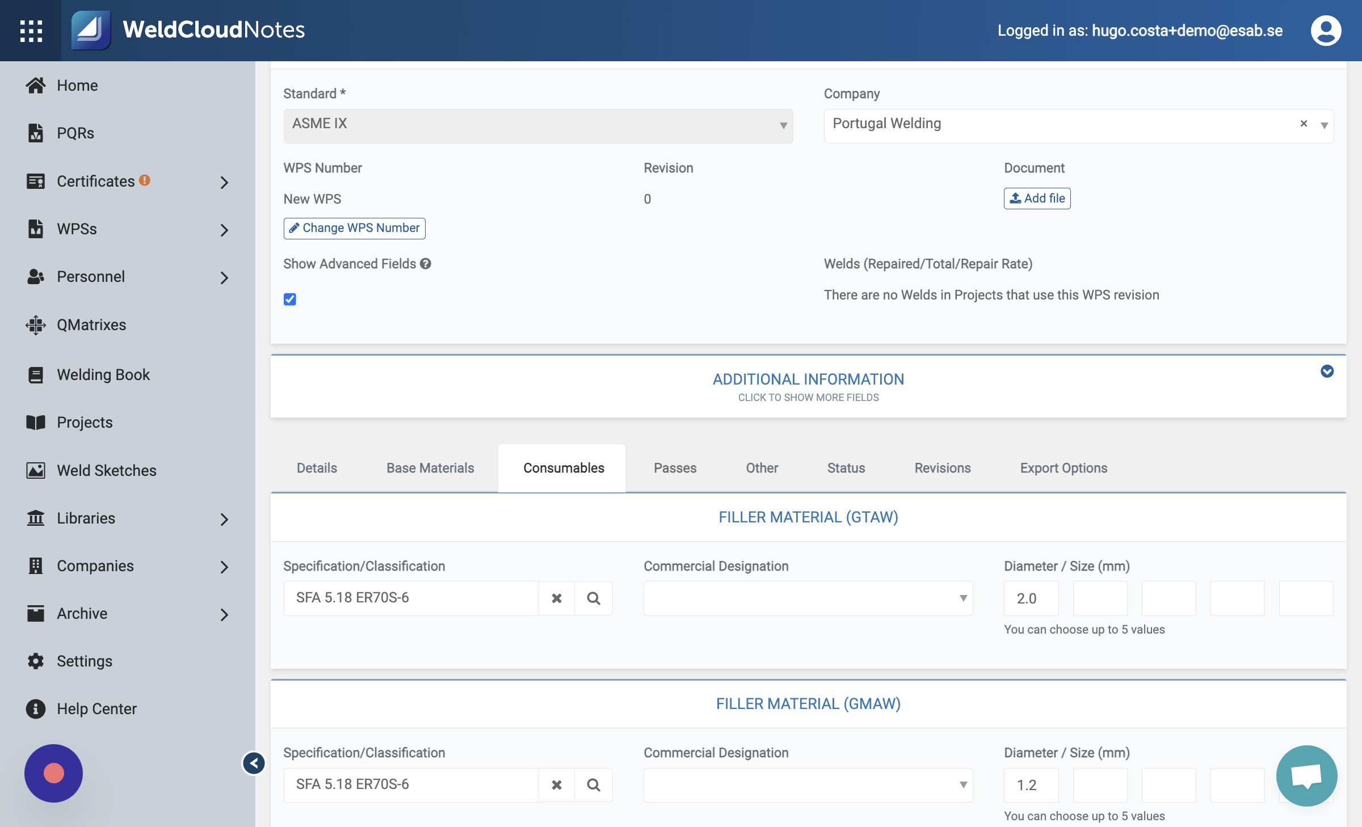Open the Standard ASME IX dropdown
Image resolution: width=1362 pixels, height=827 pixels.
[538, 126]
